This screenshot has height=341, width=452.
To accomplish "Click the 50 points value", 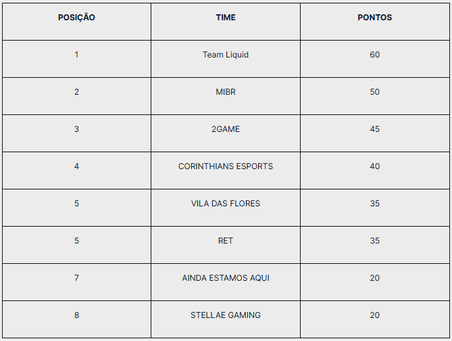I will (x=374, y=92).
